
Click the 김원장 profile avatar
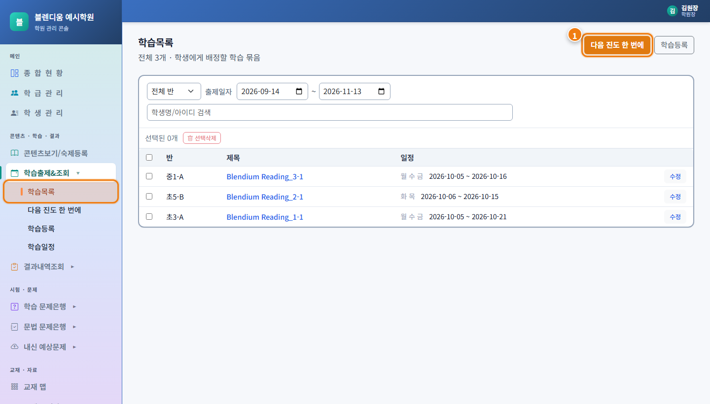672,11
